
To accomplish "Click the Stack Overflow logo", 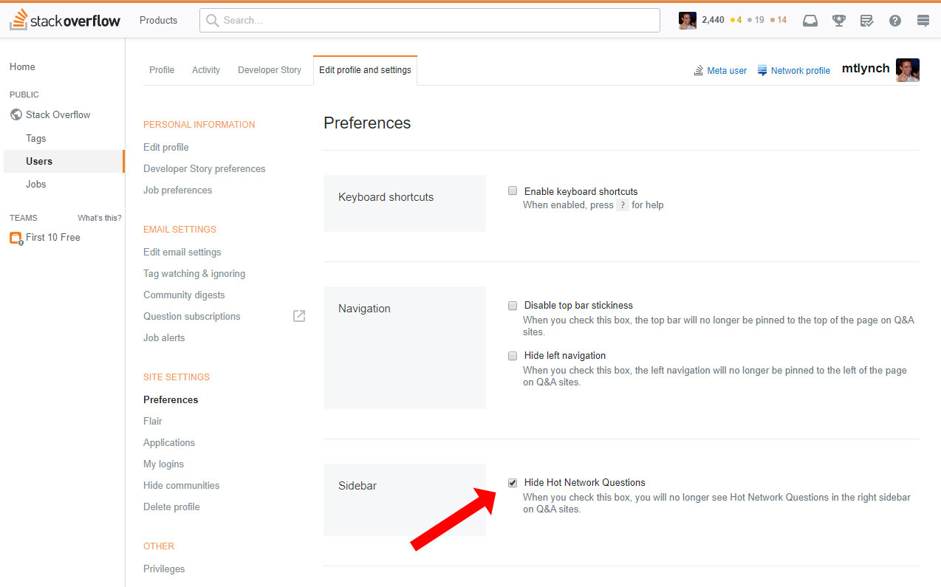I will click(x=65, y=20).
